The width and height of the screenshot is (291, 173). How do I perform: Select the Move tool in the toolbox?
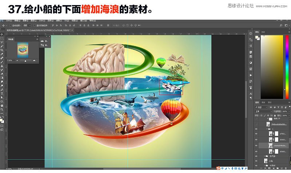pos(2,34)
